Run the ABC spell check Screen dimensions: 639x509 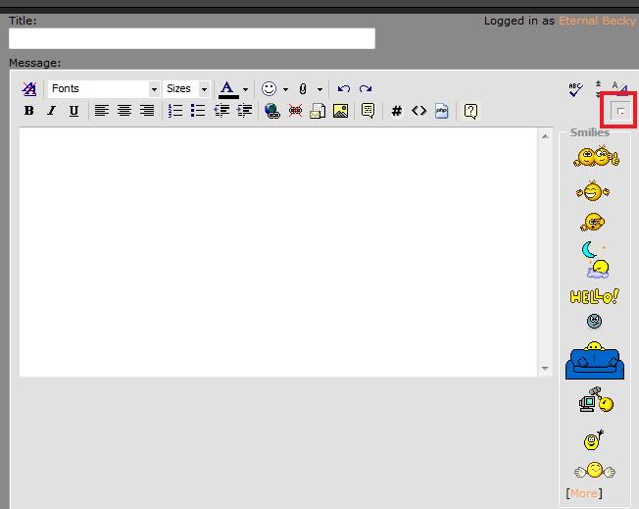pos(576,89)
